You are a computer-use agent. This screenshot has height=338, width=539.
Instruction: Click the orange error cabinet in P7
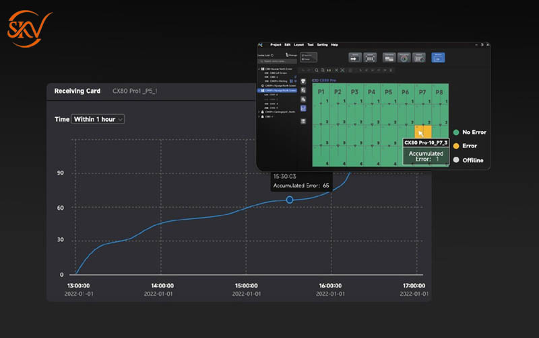click(422, 132)
